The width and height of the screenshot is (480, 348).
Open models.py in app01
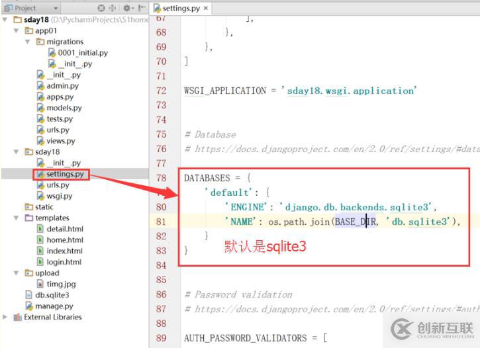click(x=64, y=108)
